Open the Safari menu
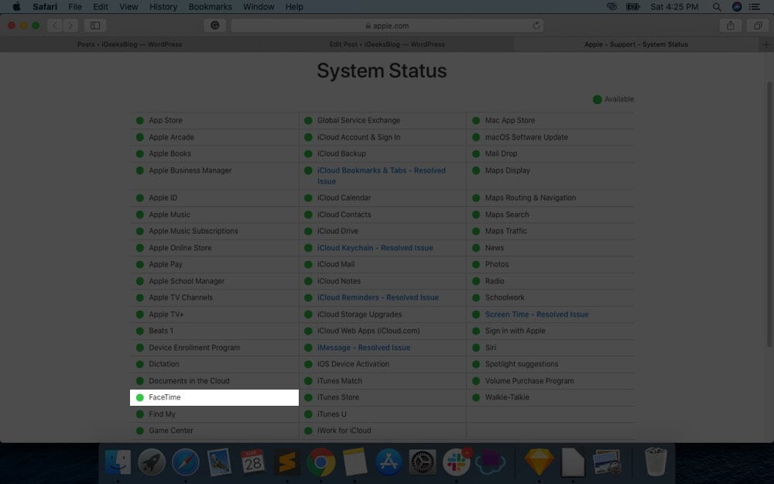The height and width of the screenshot is (484, 774). pos(44,7)
